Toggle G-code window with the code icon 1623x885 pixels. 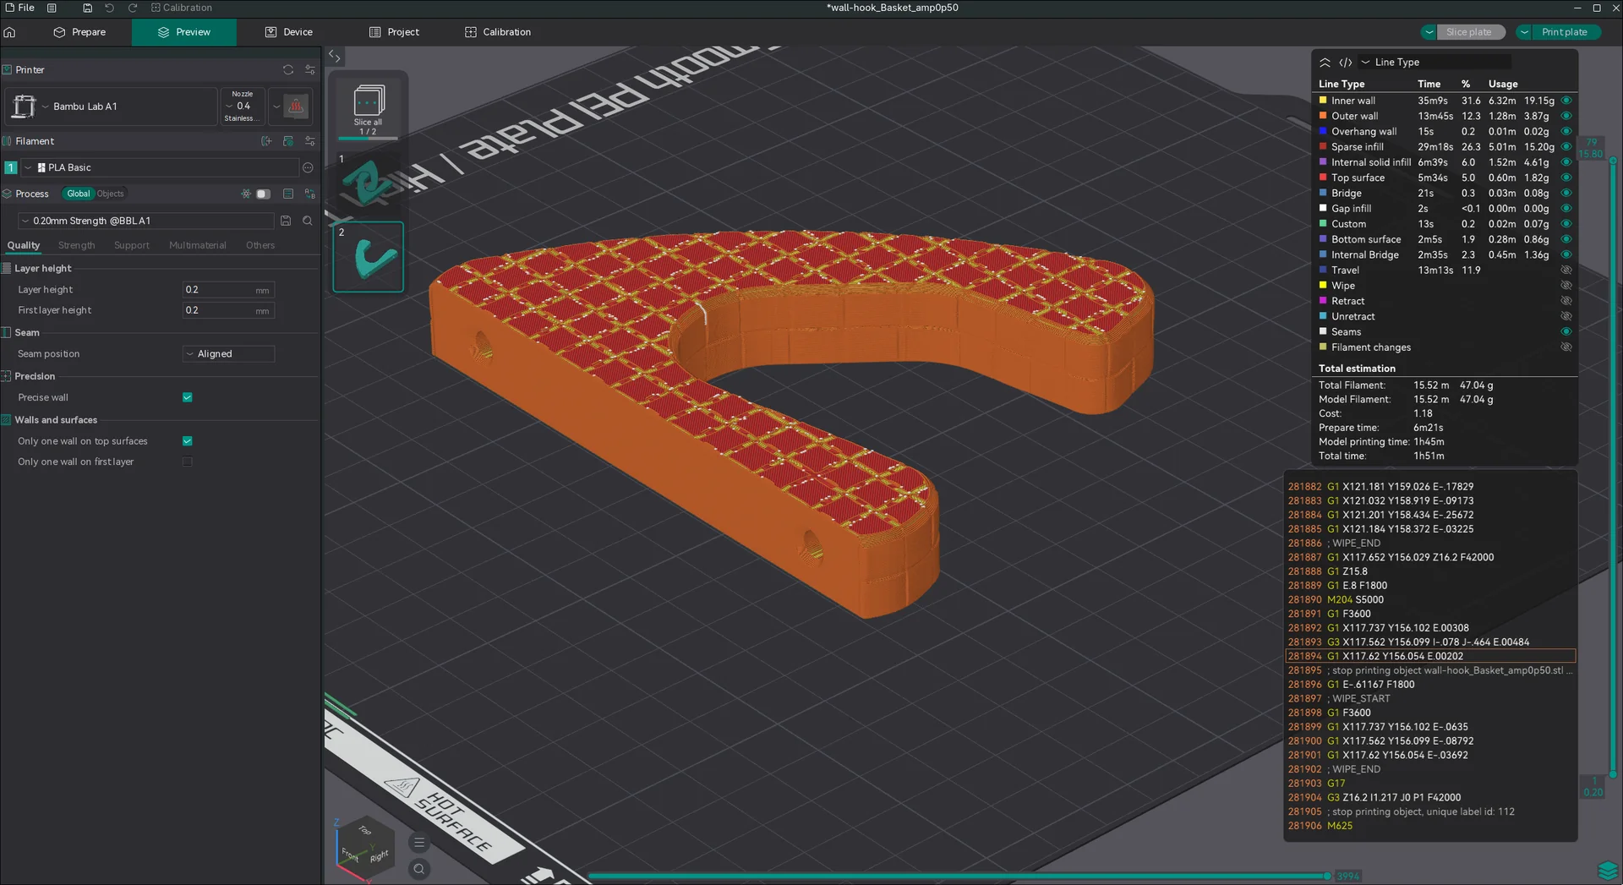coord(1345,63)
